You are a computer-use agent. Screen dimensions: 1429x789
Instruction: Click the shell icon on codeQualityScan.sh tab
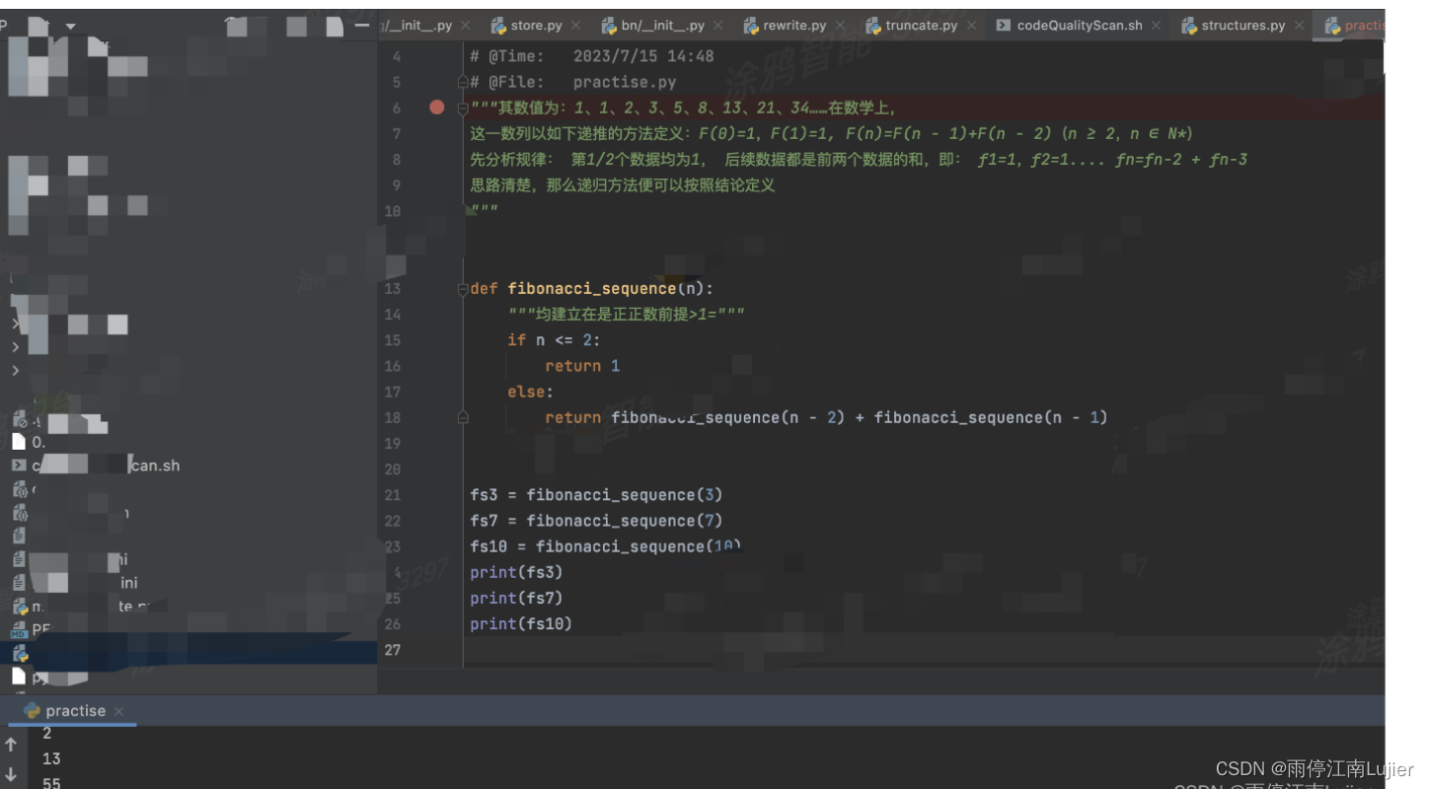(x=1003, y=26)
